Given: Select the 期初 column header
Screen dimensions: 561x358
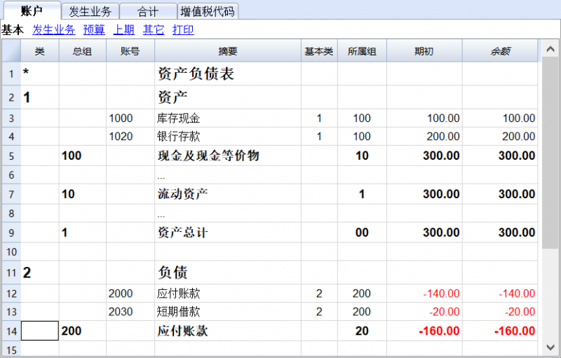Looking at the screenshot, I should 424,51.
